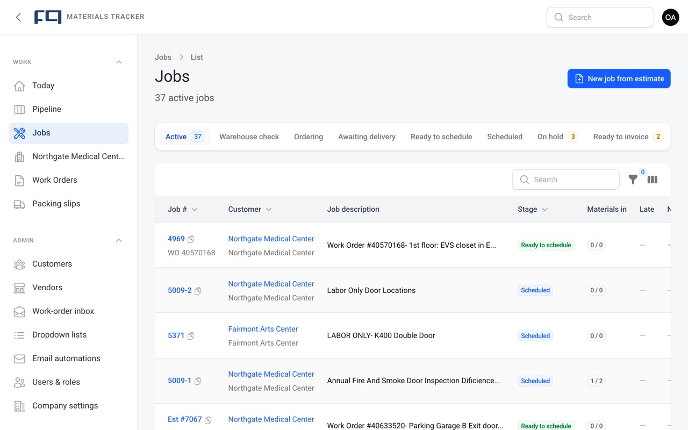Open the Today home icon

pyautogui.click(x=19, y=85)
